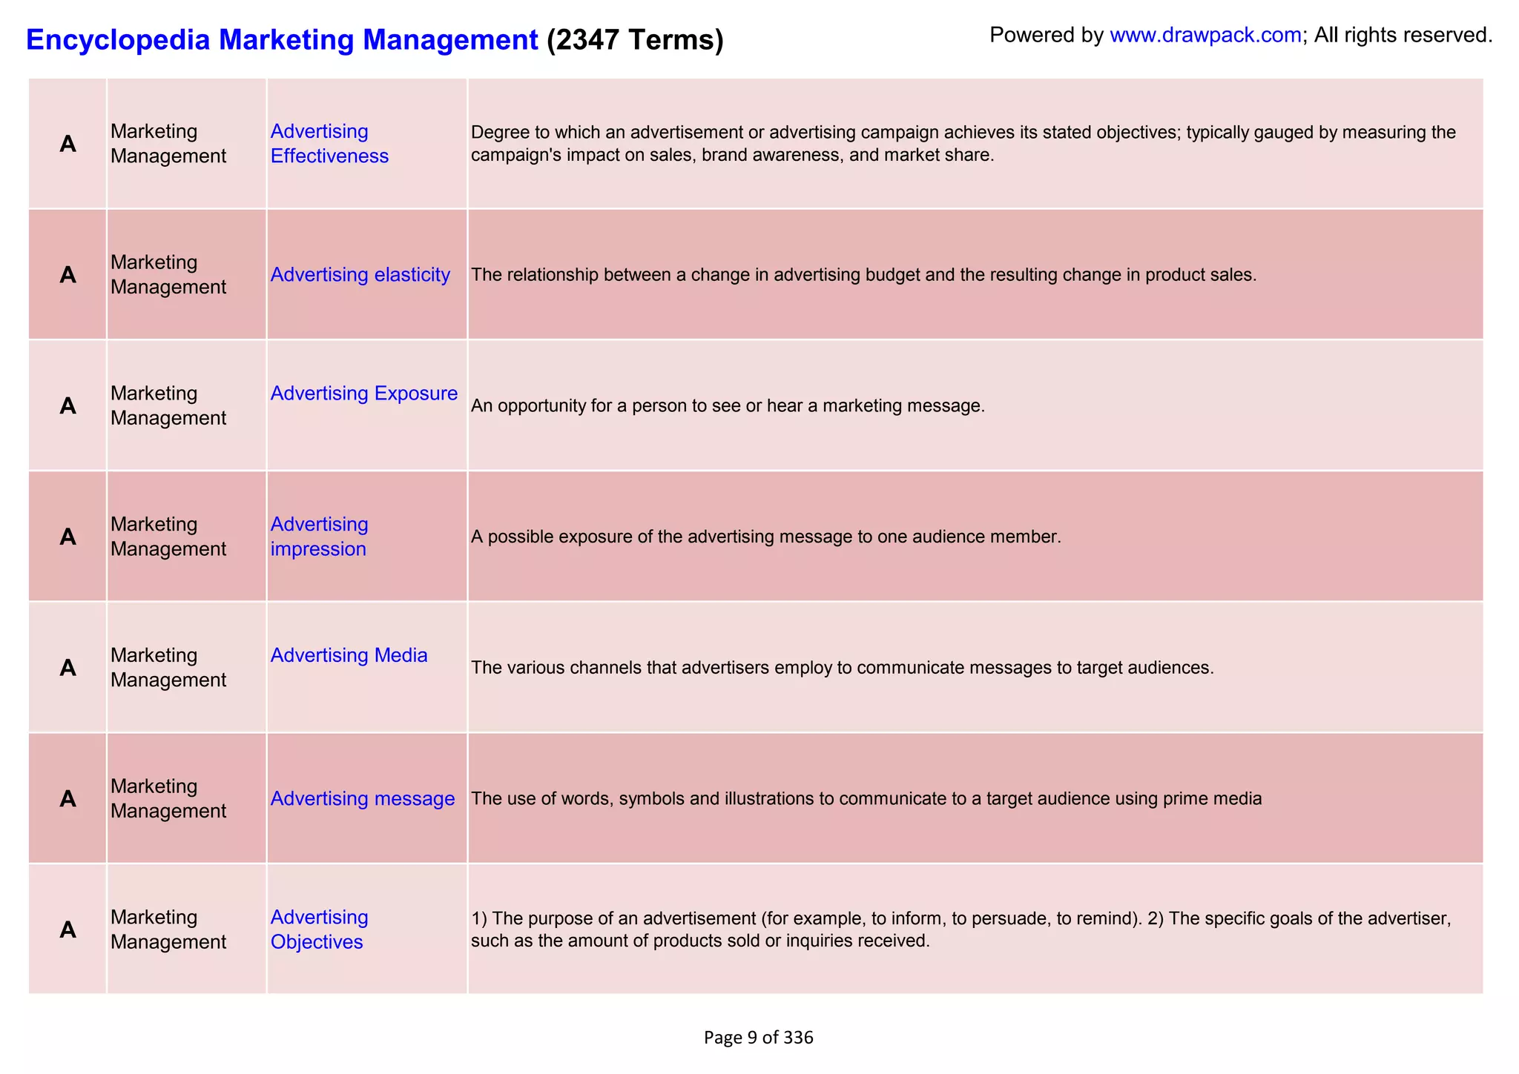1519x1074 pixels.
Task: Click the 'Page 9 of 336' footer text
Action: tap(759, 1038)
